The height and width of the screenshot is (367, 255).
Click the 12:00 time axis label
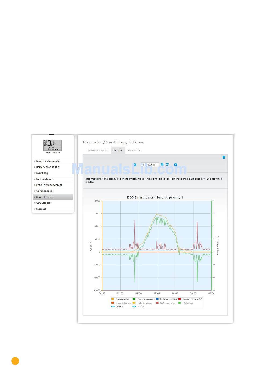pos(157,294)
